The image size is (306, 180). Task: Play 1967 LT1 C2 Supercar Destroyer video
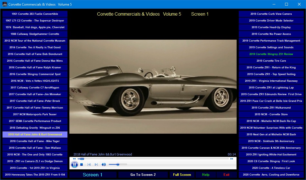[35, 21]
